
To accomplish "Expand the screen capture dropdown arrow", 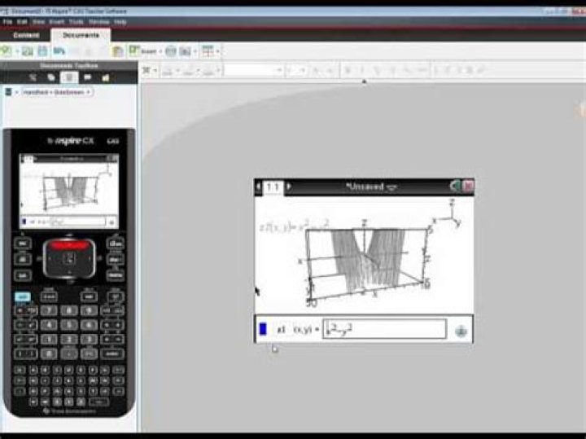I will click(195, 51).
